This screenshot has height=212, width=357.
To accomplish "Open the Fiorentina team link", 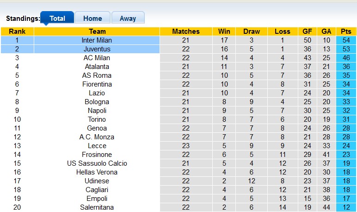I will pyautogui.click(x=97, y=84).
